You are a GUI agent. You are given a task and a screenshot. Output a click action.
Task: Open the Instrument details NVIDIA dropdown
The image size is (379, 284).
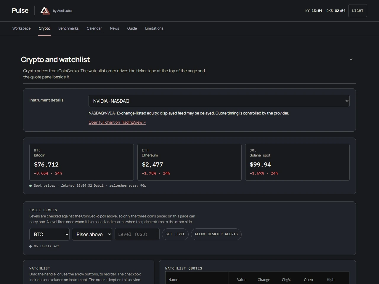coord(219,101)
